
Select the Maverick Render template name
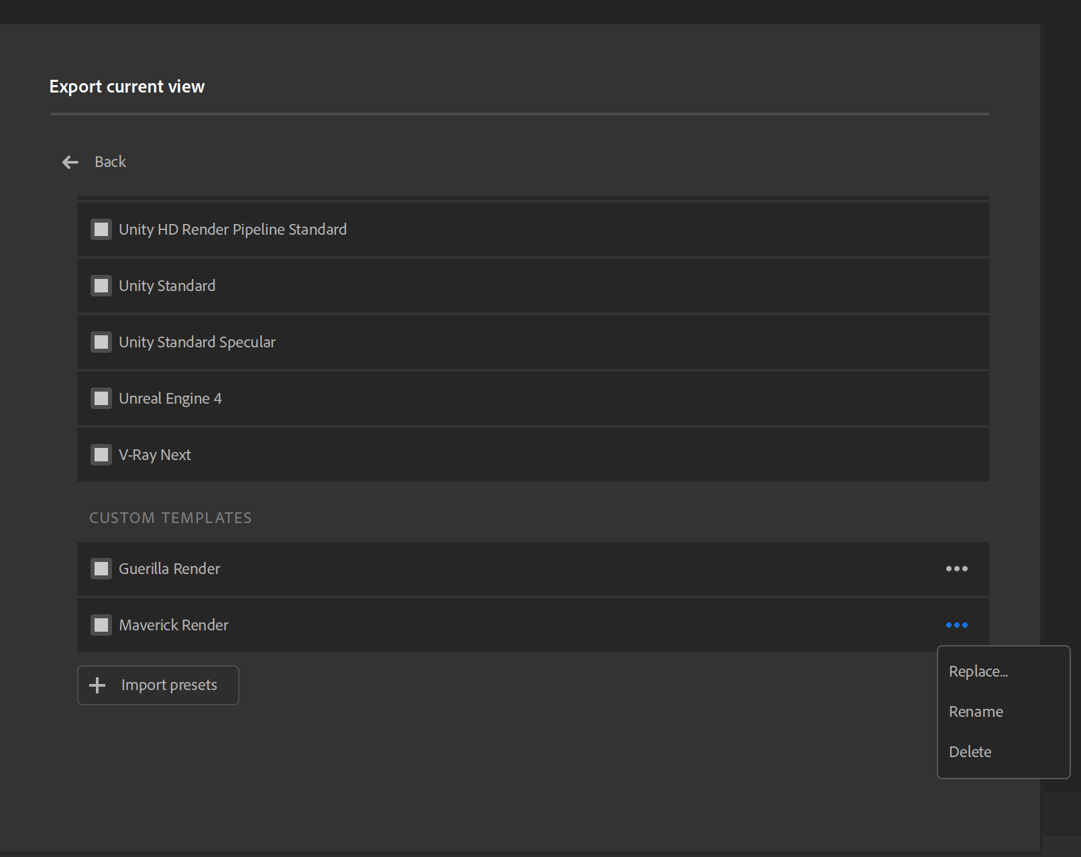(174, 625)
